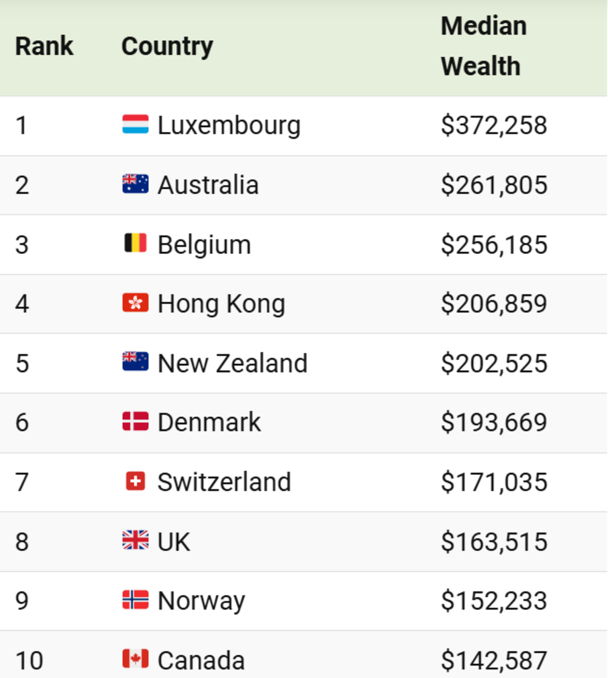Screen dimensions: 608x678
Task: Select the $261,805 Australia wealth value
Action: coord(494,185)
